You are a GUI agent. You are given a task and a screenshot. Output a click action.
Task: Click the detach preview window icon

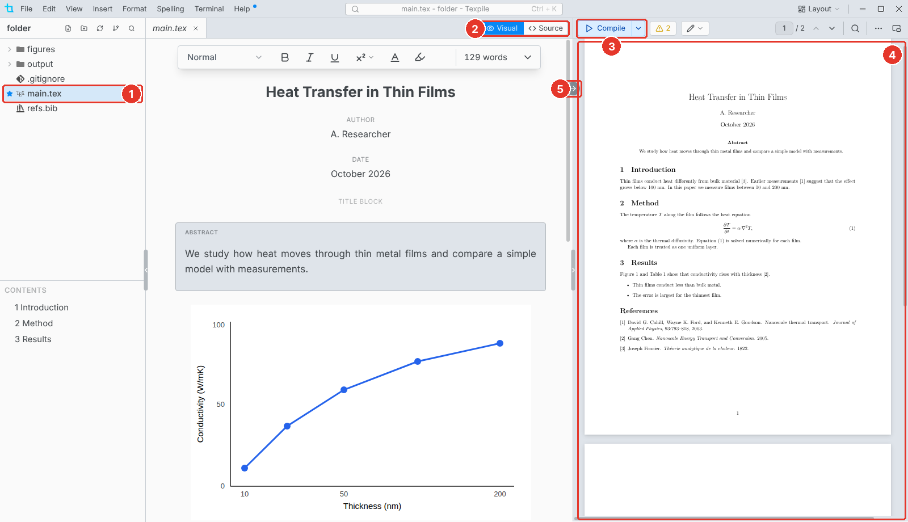tap(897, 28)
